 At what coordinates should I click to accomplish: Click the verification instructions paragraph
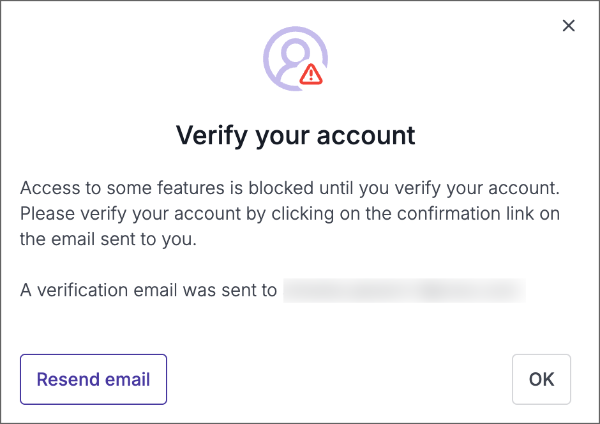[290, 213]
